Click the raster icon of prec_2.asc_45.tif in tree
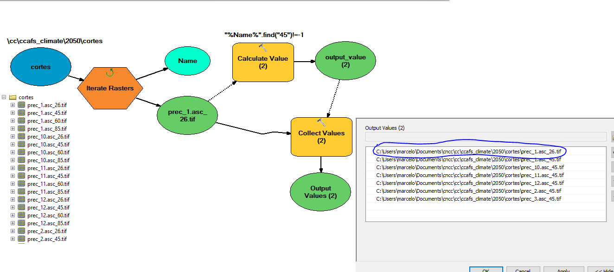Image resolution: width=614 pixels, height=272 pixels. click(x=21, y=239)
